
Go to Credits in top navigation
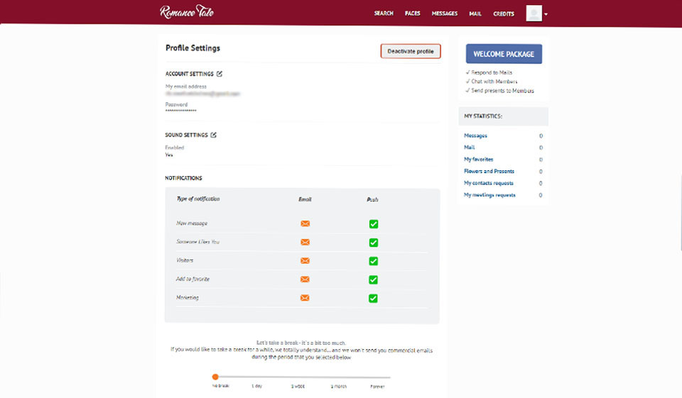click(x=504, y=13)
